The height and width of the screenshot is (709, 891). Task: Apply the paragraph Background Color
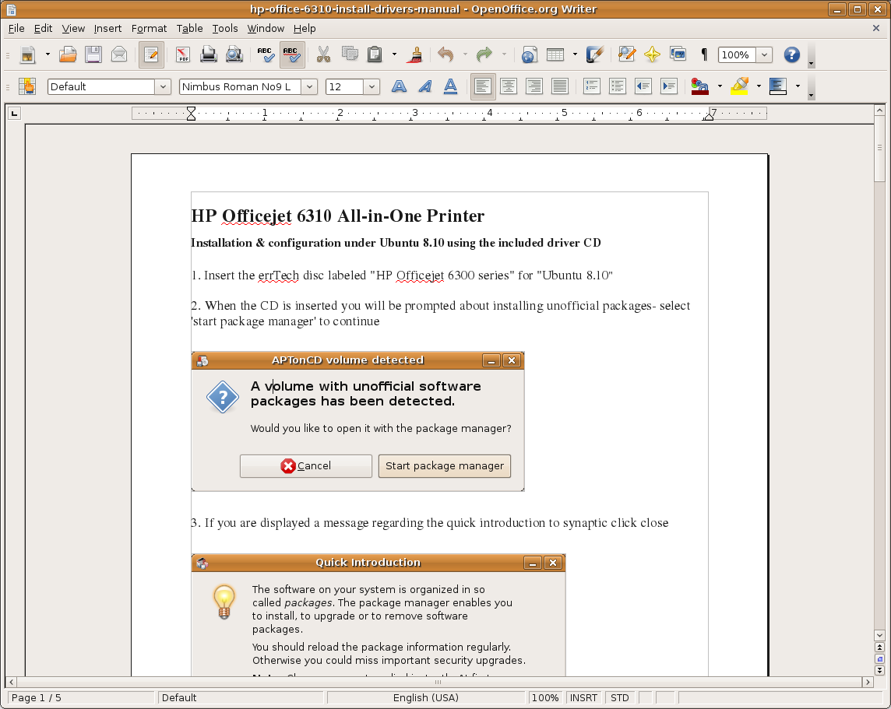[778, 86]
